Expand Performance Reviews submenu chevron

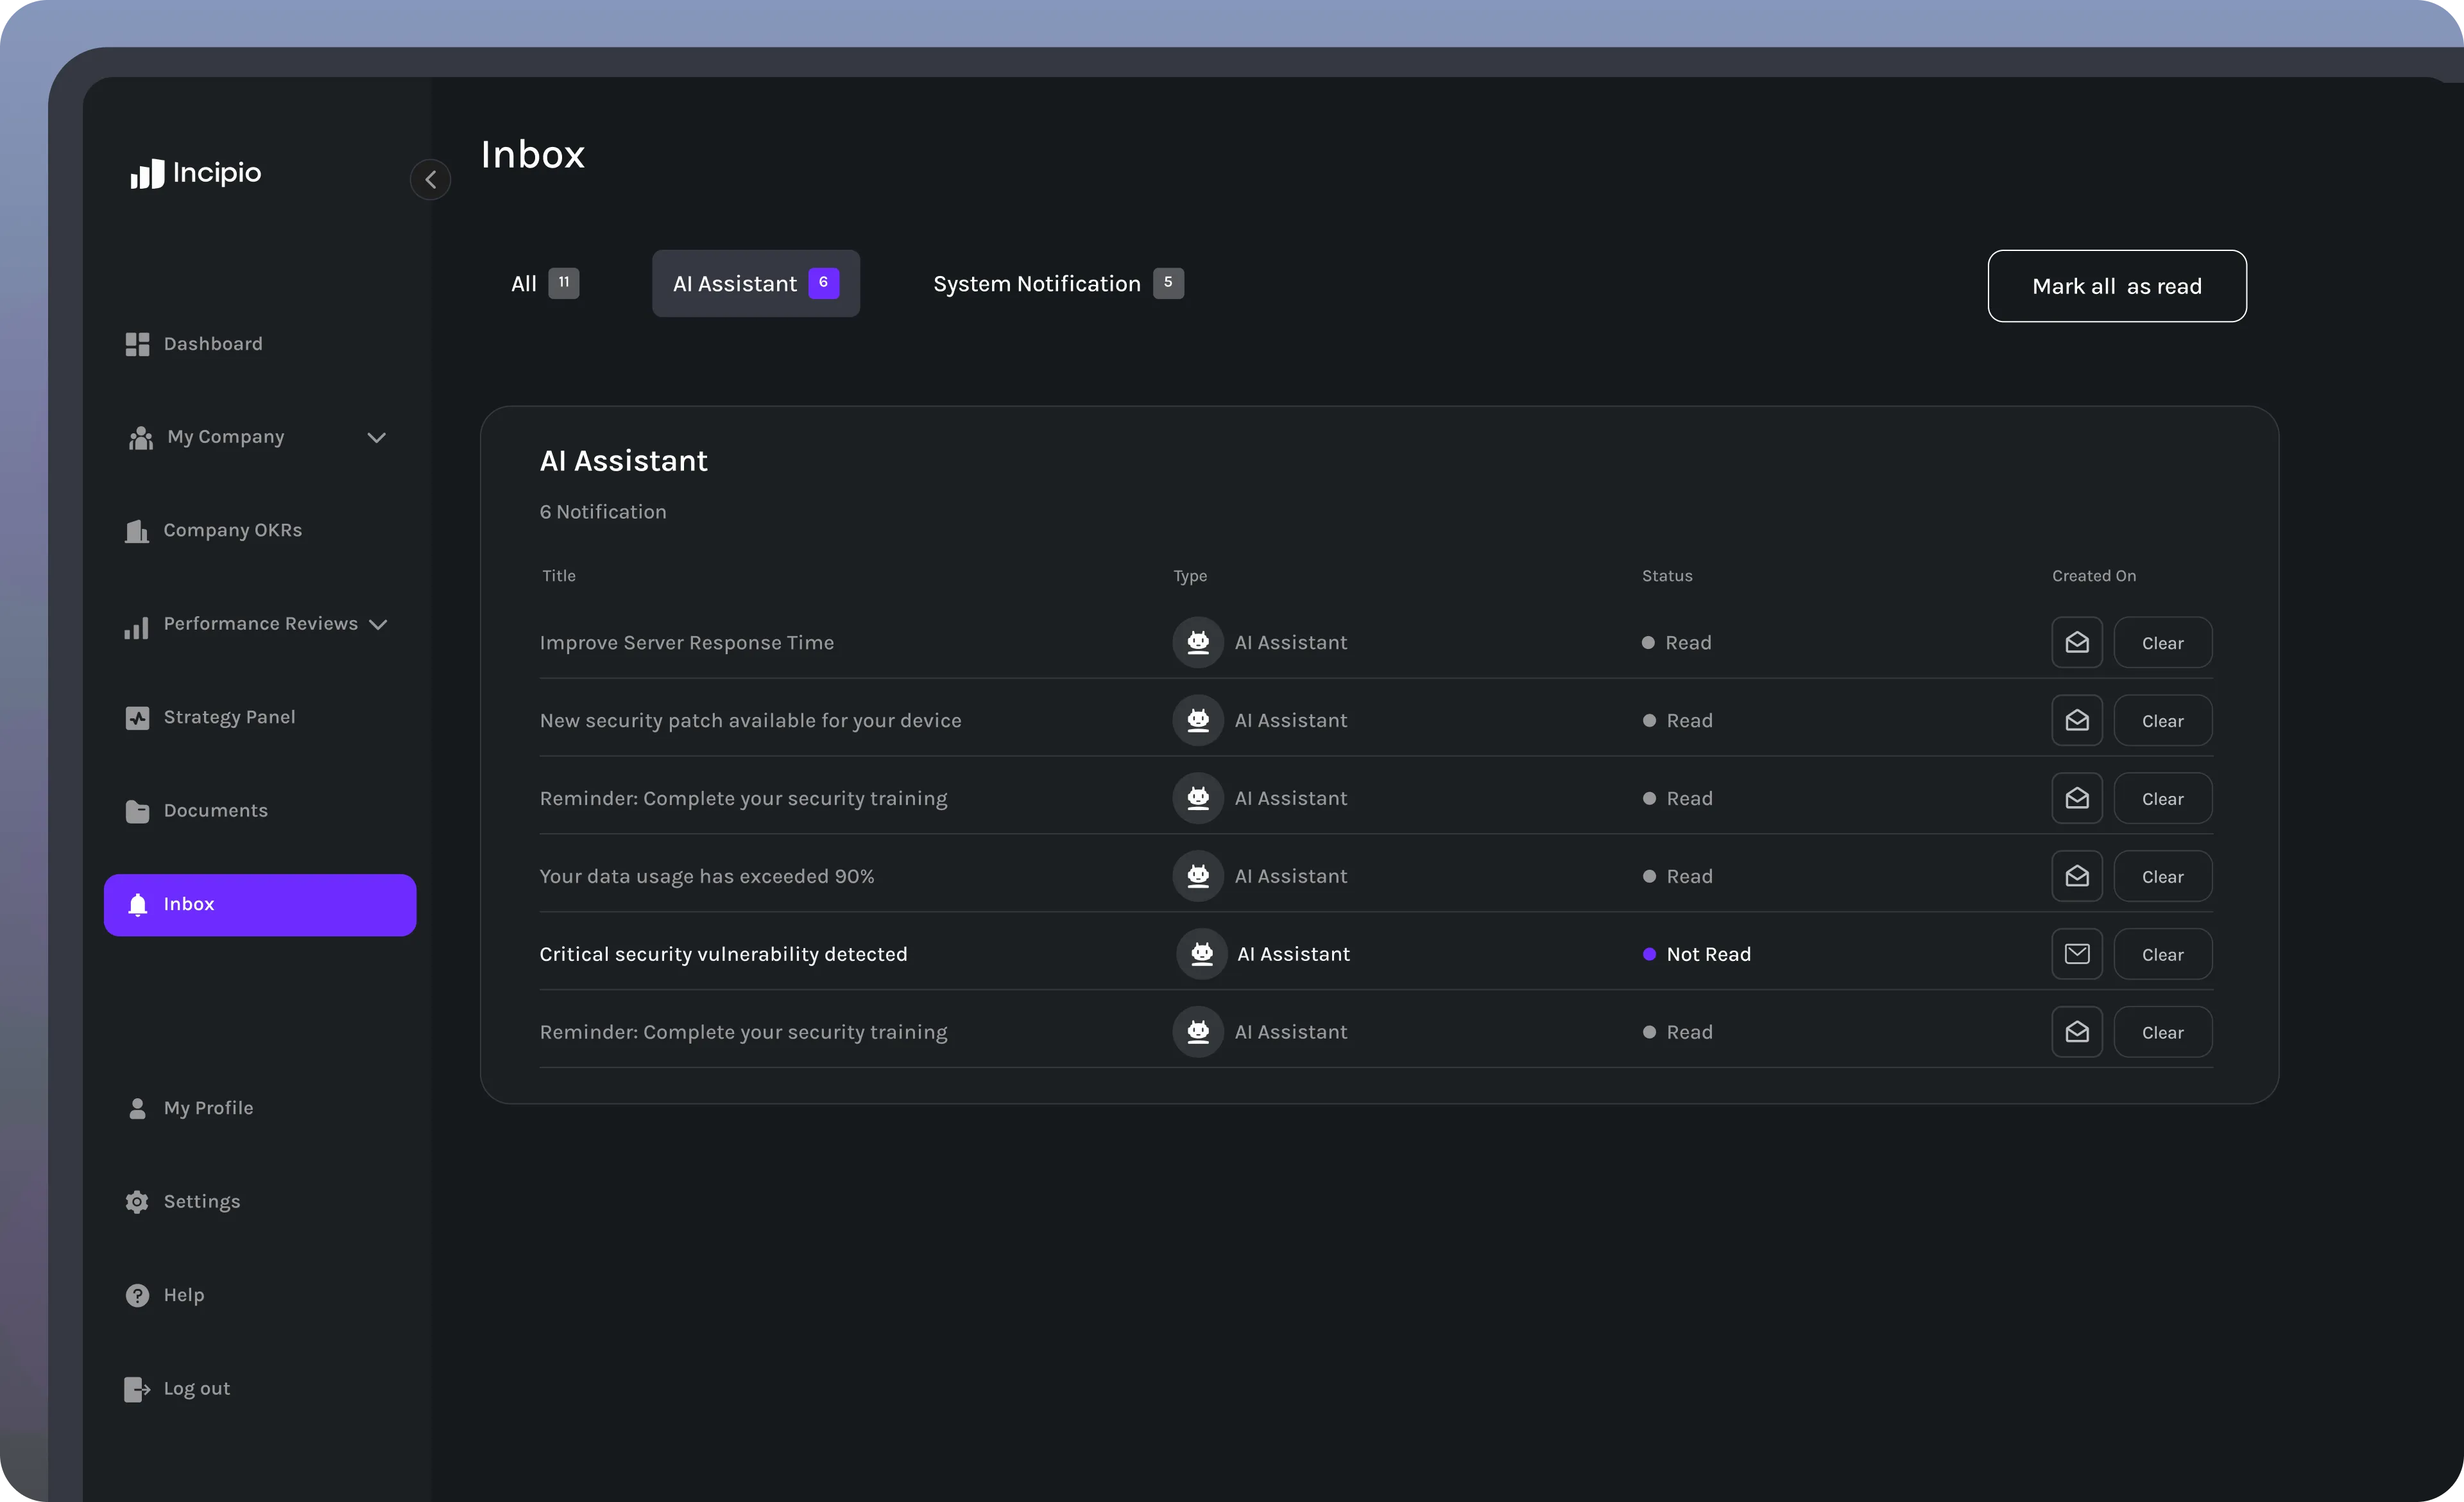[x=378, y=625]
